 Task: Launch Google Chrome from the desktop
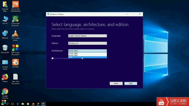pyautogui.click(x=5, y=94)
